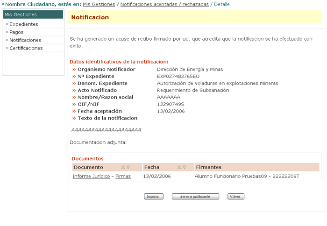View Firmas of the attached document
Image resolution: width=327 pixels, height=226 pixels.
point(123,177)
